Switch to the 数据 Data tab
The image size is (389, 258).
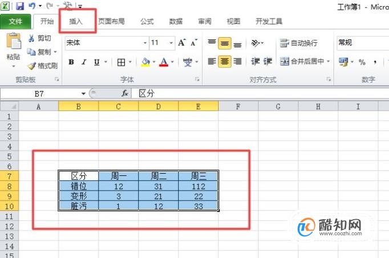176,22
